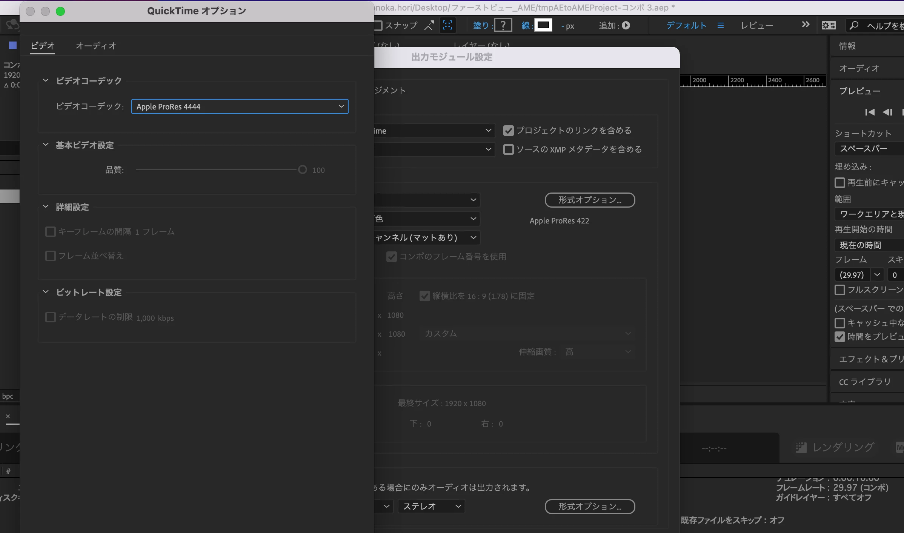Image resolution: width=904 pixels, height=533 pixels.
Task: Open the workspace menu hamburger icon
Action: [x=721, y=25]
